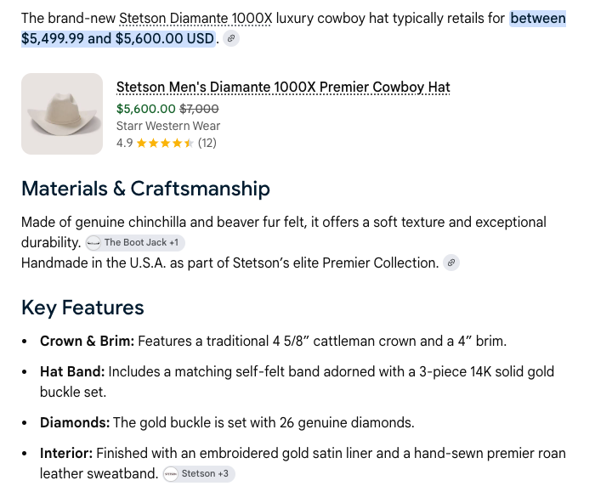The width and height of the screenshot is (595, 503).
Task: Click the Stetson logo favicon icon
Action: [x=171, y=474]
